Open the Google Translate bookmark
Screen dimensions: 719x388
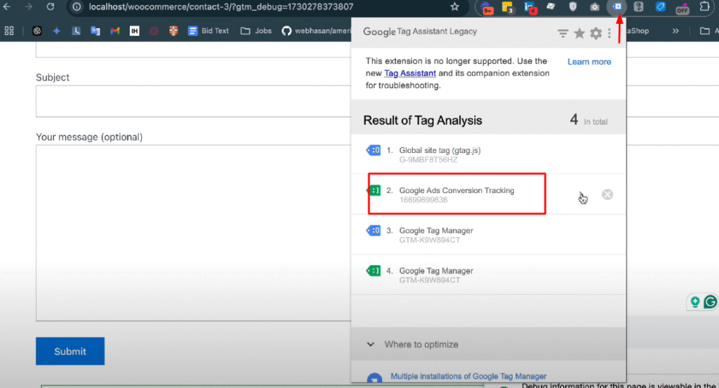[95, 31]
